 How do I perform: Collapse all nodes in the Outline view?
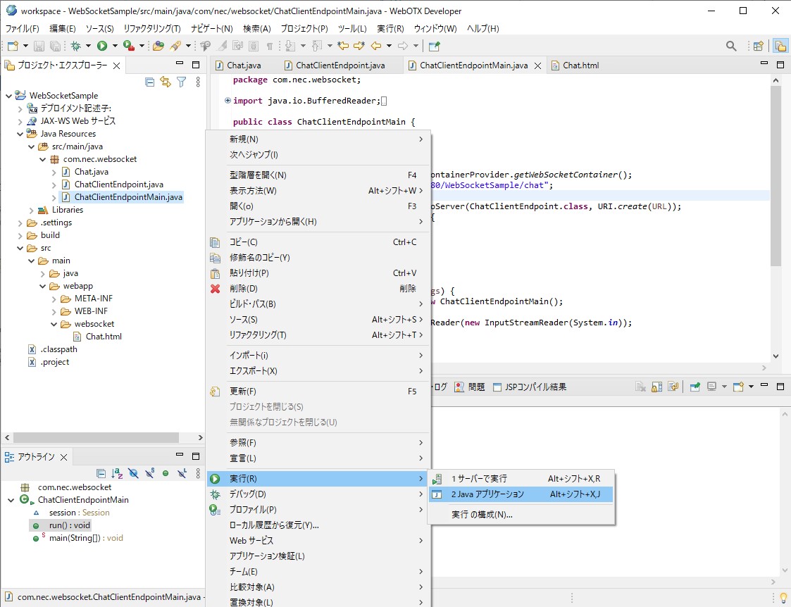pyautogui.click(x=101, y=473)
